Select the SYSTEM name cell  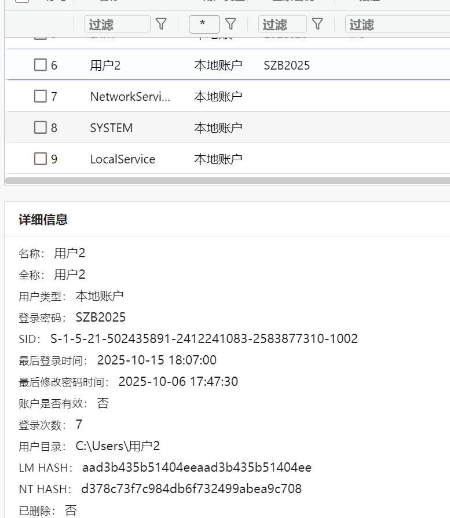pyautogui.click(x=111, y=128)
